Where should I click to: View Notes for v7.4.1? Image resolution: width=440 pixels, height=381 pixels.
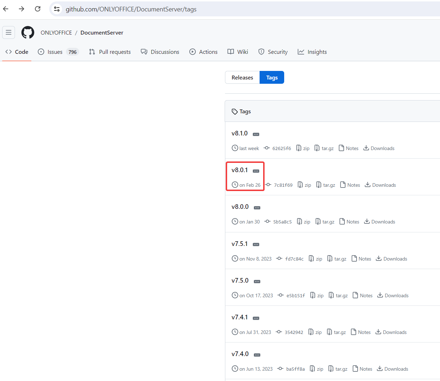click(360, 332)
